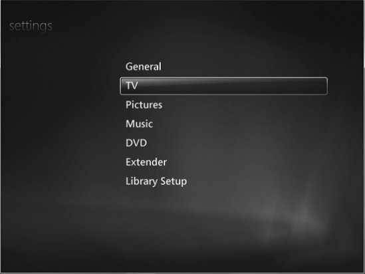The image size is (365, 274).
Task: Go to TV configuration options
Action: pos(223,86)
